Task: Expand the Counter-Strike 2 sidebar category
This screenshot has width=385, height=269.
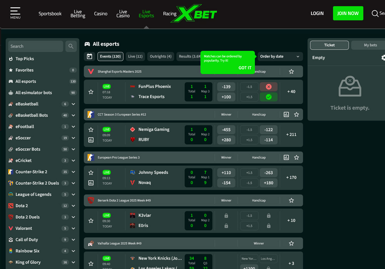Action: point(73,172)
